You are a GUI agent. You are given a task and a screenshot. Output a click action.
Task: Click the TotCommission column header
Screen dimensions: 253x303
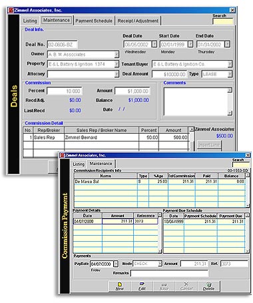pyautogui.click(x=182, y=176)
